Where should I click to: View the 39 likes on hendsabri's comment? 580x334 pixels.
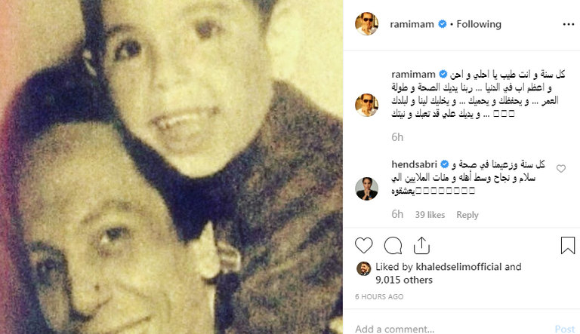pyautogui.click(x=430, y=215)
